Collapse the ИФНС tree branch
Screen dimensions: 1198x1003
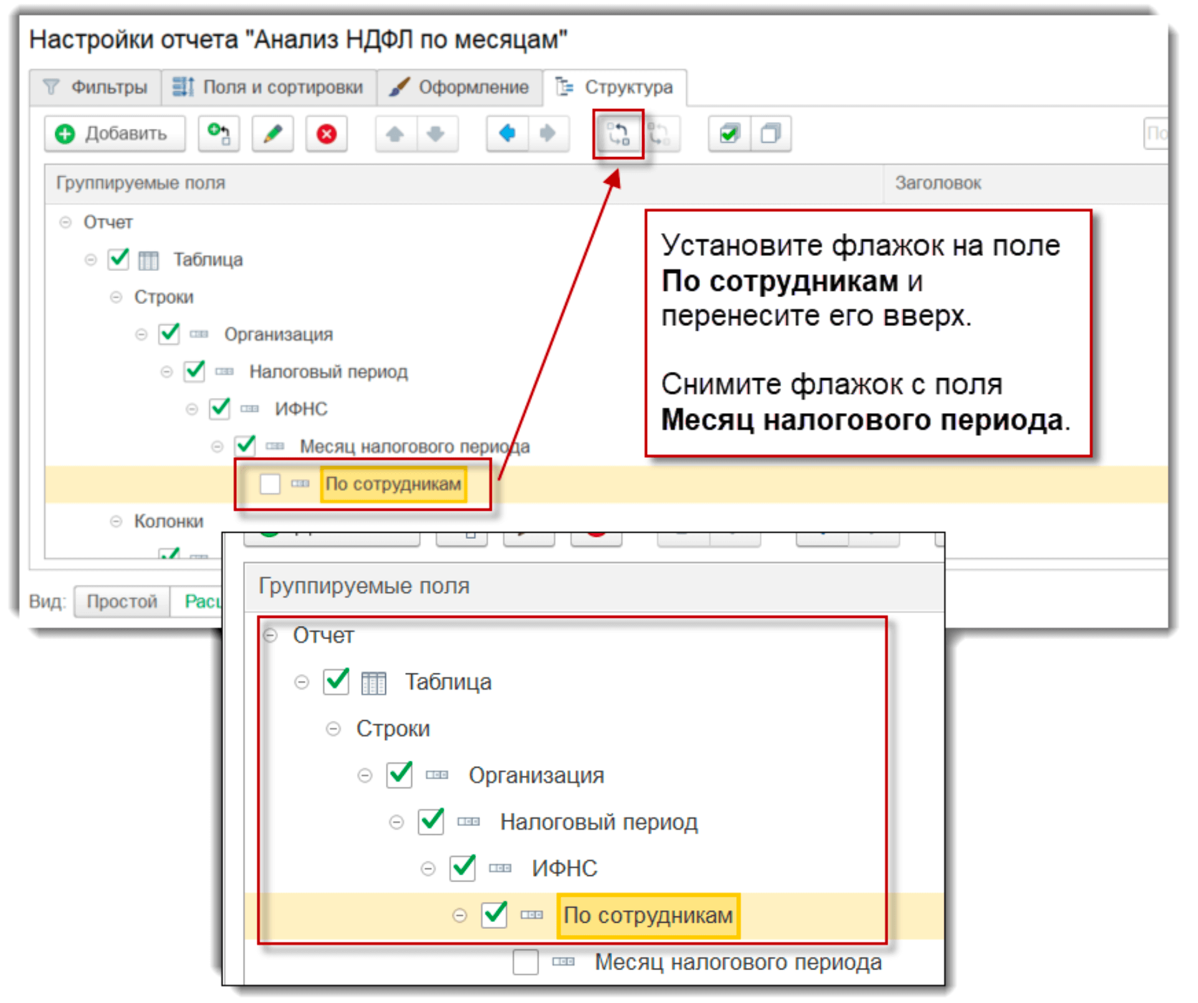192,409
